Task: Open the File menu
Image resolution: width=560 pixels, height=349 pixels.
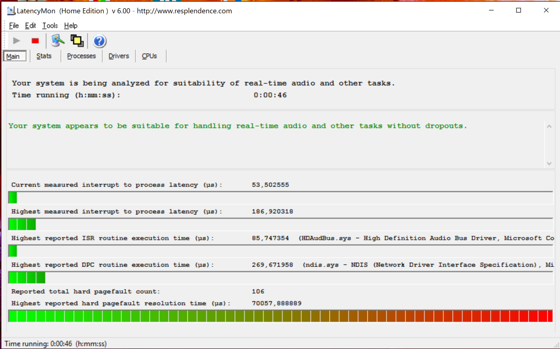Action: pos(14,26)
